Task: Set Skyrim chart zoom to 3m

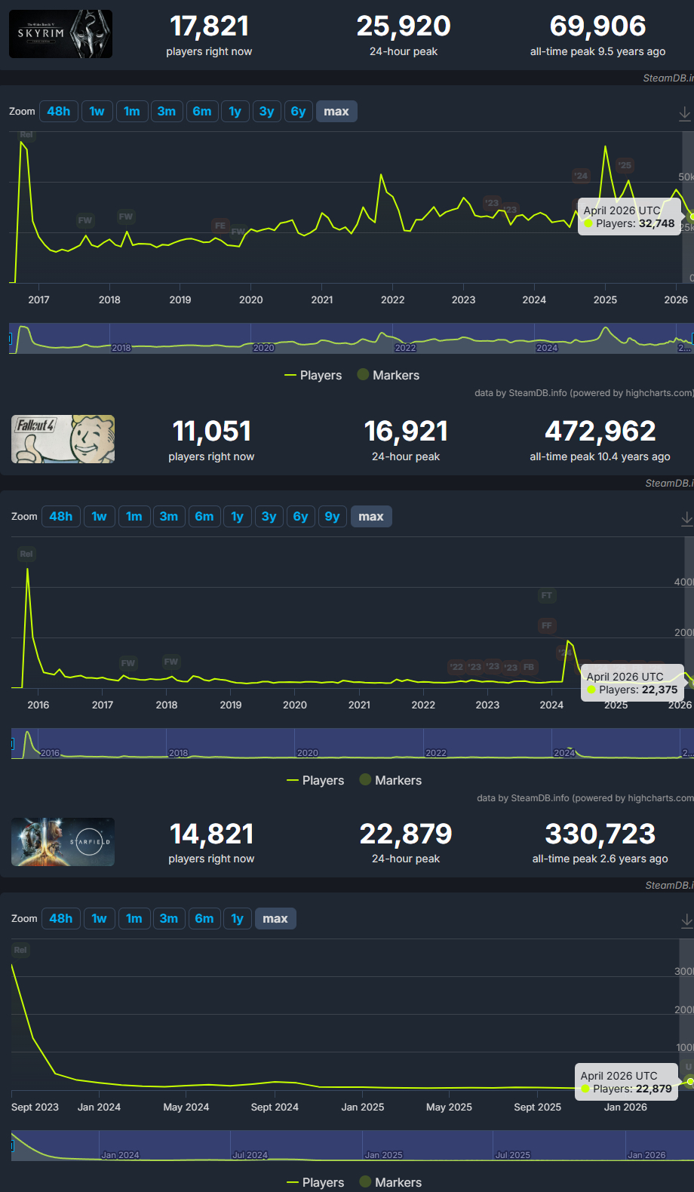Action: pos(167,112)
